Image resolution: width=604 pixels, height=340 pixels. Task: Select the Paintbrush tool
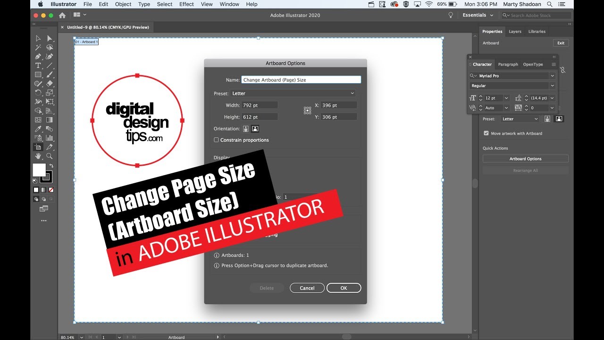pos(50,75)
